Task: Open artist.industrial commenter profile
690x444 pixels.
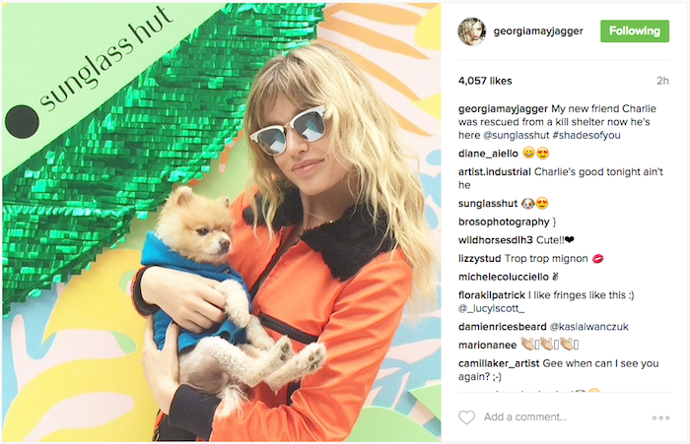Action: pyautogui.click(x=494, y=172)
